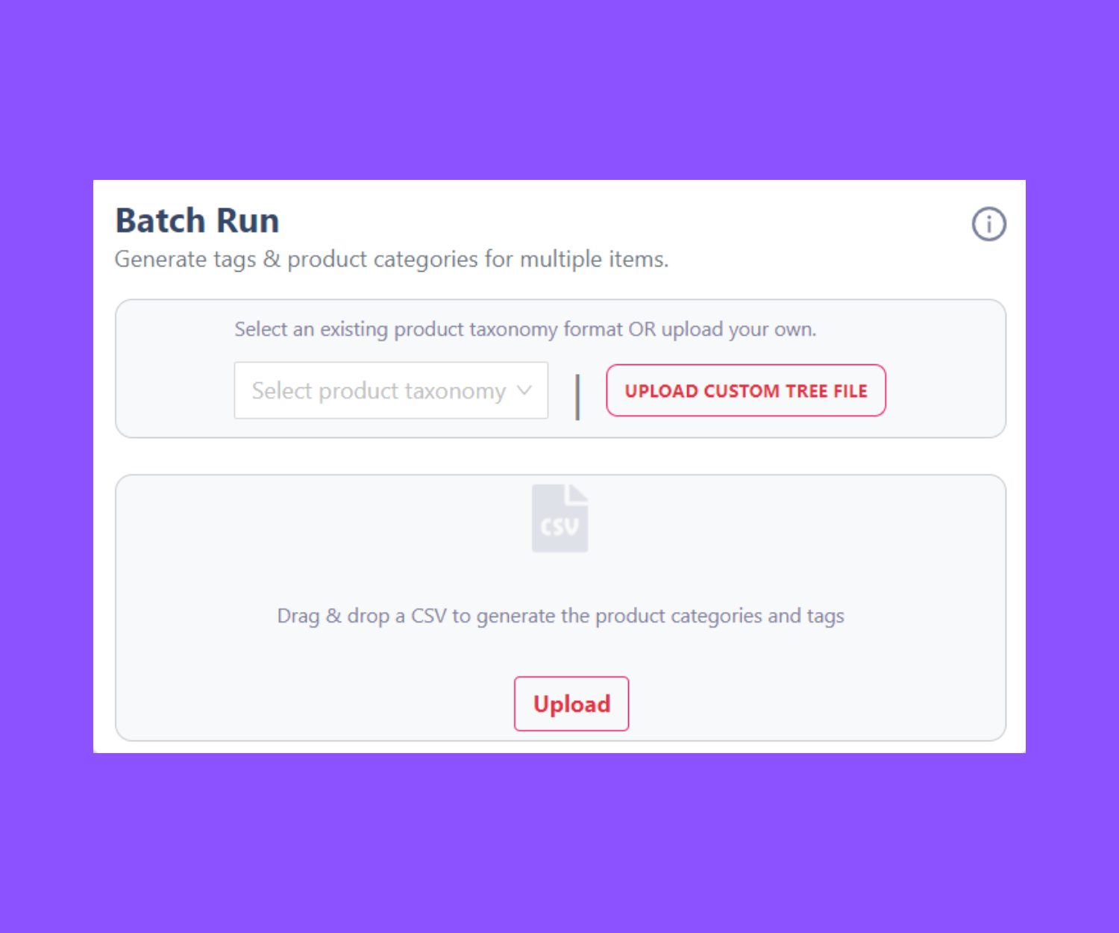Click the Batch Run heading
The height and width of the screenshot is (933, 1119).
pyautogui.click(x=196, y=220)
